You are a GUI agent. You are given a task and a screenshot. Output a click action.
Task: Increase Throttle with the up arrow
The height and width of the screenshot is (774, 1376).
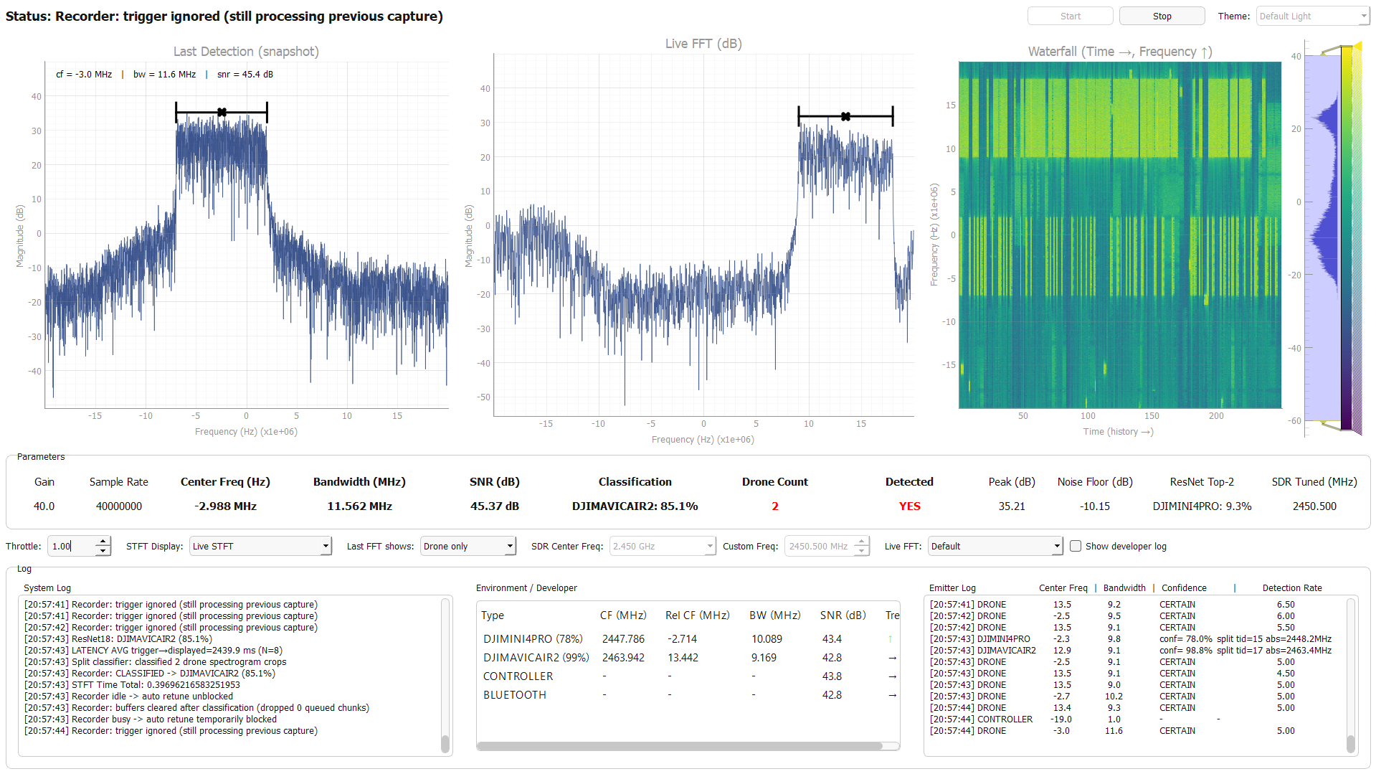(x=103, y=541)
